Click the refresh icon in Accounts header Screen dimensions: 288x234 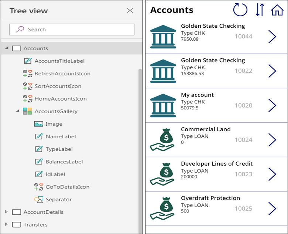[x=240, y=10]
